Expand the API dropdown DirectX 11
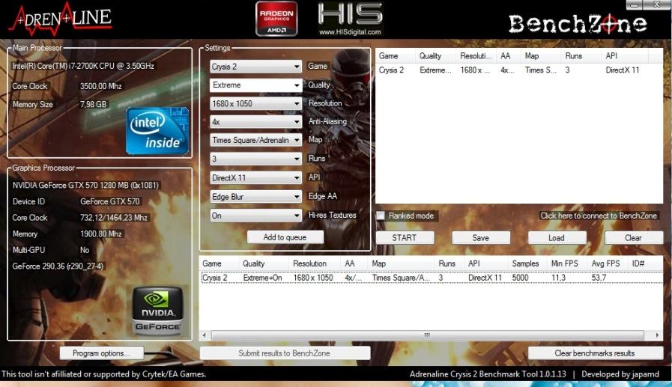Viewport: 672px width, 387px height. [255, 177]
